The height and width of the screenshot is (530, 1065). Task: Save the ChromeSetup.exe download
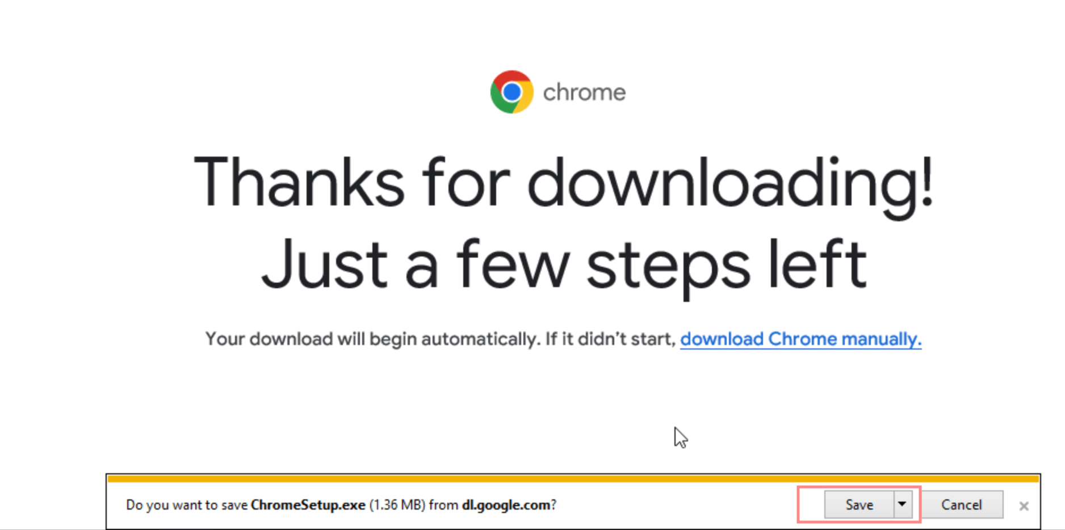click(x=858, y=505)
